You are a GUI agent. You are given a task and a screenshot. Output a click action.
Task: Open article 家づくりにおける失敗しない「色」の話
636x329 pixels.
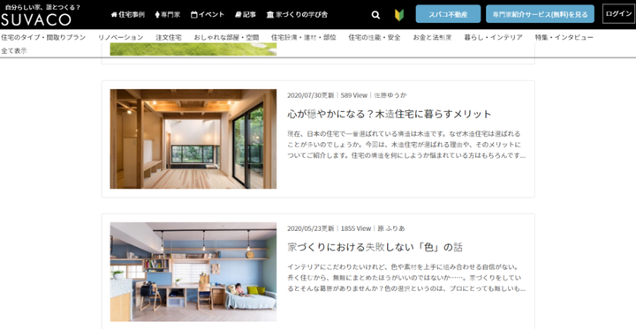(x=375, y=247)
